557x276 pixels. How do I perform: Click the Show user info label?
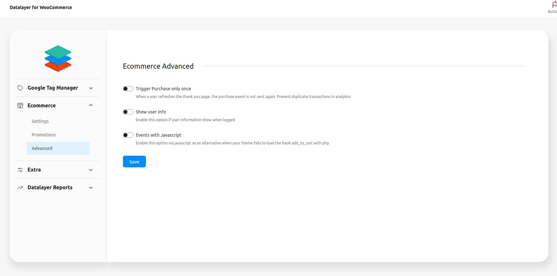tap(151, 112)
